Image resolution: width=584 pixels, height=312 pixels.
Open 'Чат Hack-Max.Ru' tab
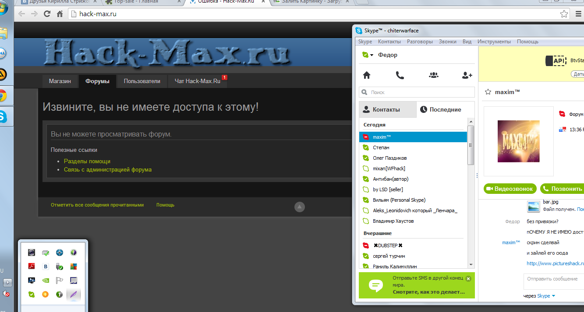[197, 81]
